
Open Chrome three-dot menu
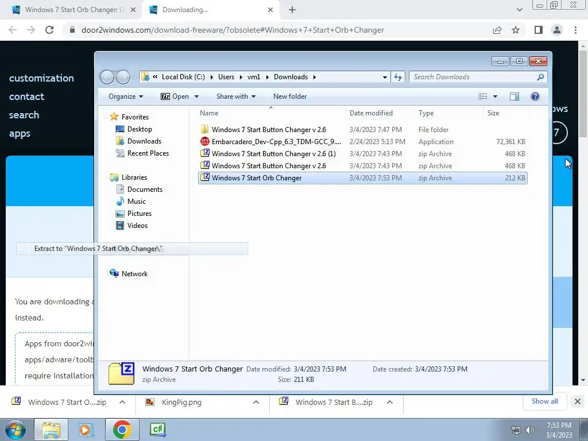(x=575, y=30)
